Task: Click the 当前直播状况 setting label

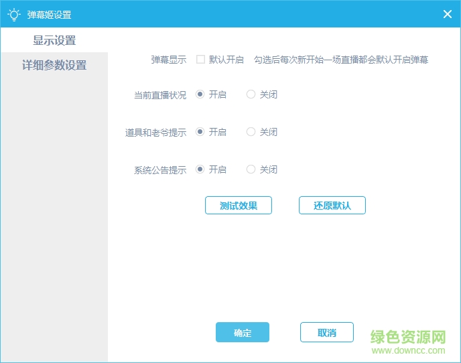Action: [160, 95]
